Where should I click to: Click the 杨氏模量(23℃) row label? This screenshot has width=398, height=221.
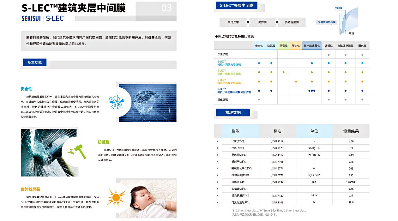pos(240,196)
